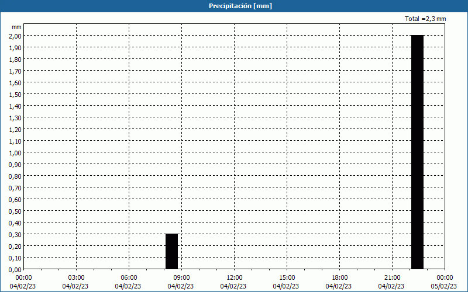Select the 1,40 y-axis value
Image resolution: width=468 pixels, height=292 pixels.
tap(16, 106)
